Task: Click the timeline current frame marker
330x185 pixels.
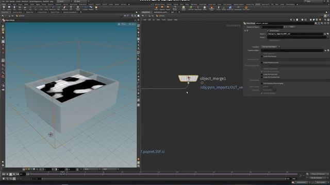Action: click(x=62, y=173)
